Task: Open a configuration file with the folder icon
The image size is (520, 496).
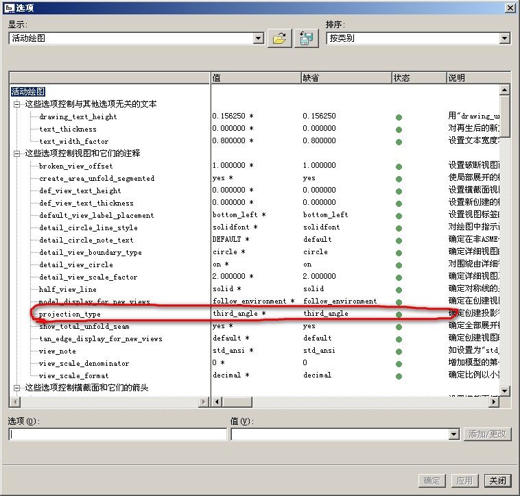Action: [280, 38]
